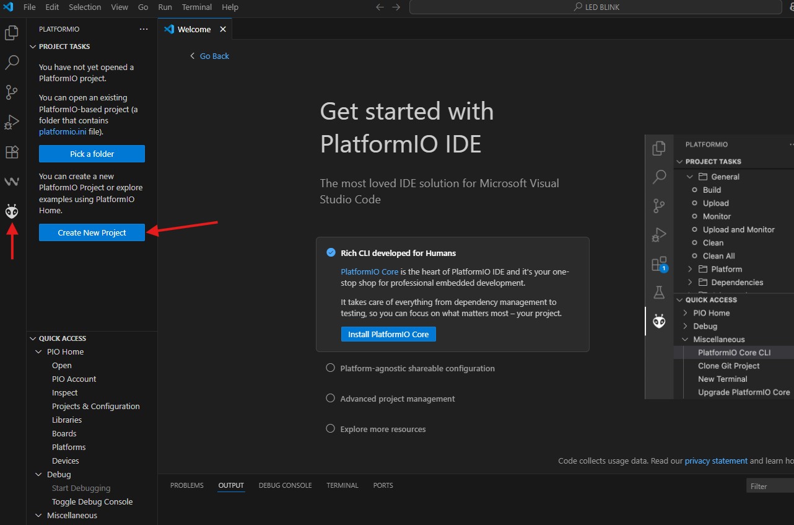794x525 pixels.
Task: Open the platformio.ini link
Action: pos(62,131)
